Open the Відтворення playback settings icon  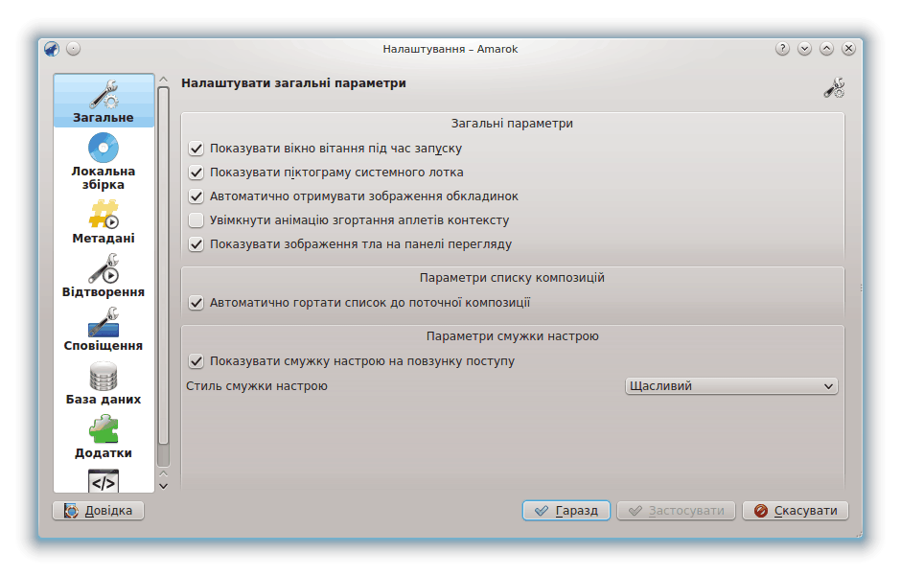click(x=104, y=268)
